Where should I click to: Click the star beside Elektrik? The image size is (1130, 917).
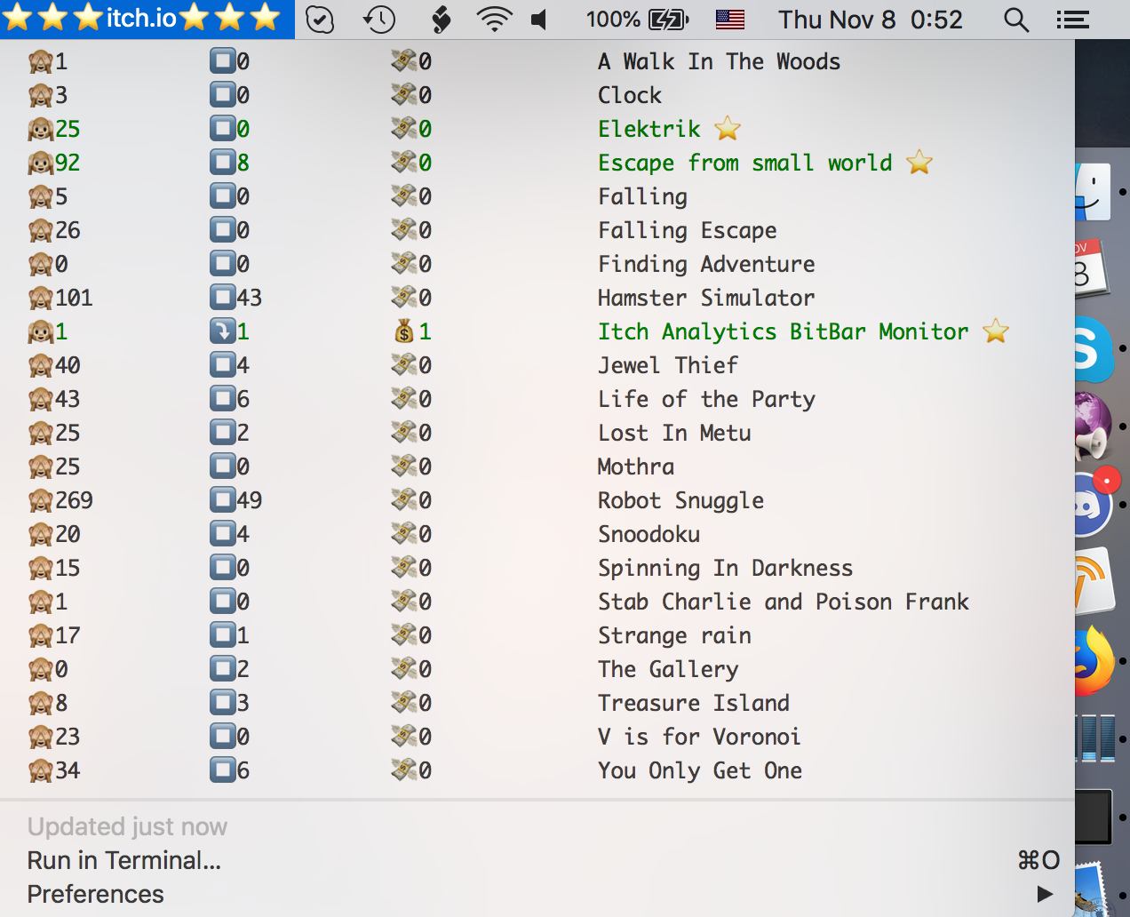coord(727,128)
